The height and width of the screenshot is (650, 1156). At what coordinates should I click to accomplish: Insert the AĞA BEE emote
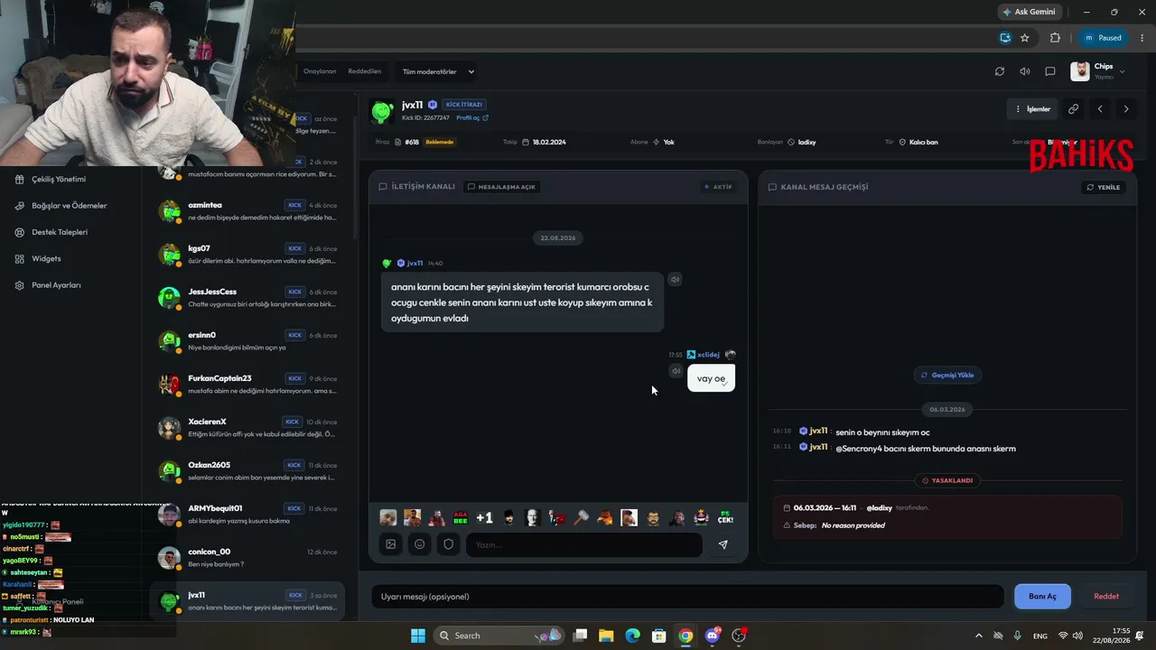[461, 518]
